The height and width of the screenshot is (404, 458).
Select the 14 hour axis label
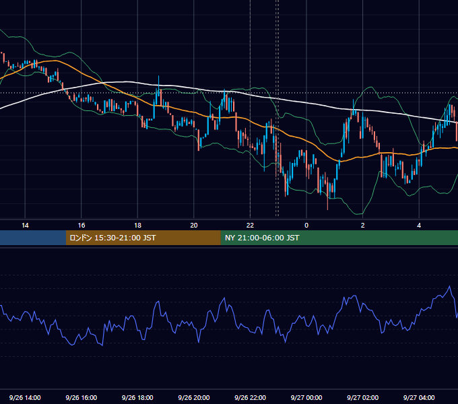click(x=25, y=226)
